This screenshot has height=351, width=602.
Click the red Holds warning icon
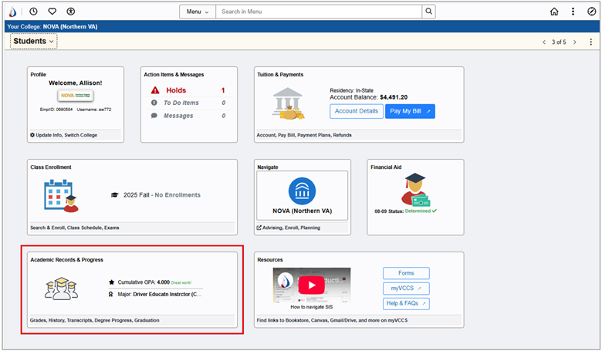pos(154,90)
